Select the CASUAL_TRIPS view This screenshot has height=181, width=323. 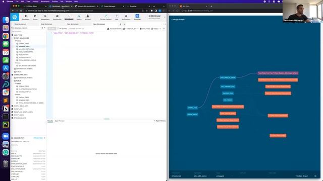pyautogui.click(x=24, y=98)
